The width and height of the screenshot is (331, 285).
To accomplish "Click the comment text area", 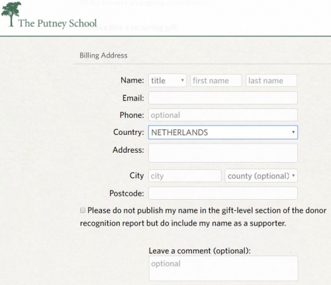I will pyautogui.click(x=223, y=268).
